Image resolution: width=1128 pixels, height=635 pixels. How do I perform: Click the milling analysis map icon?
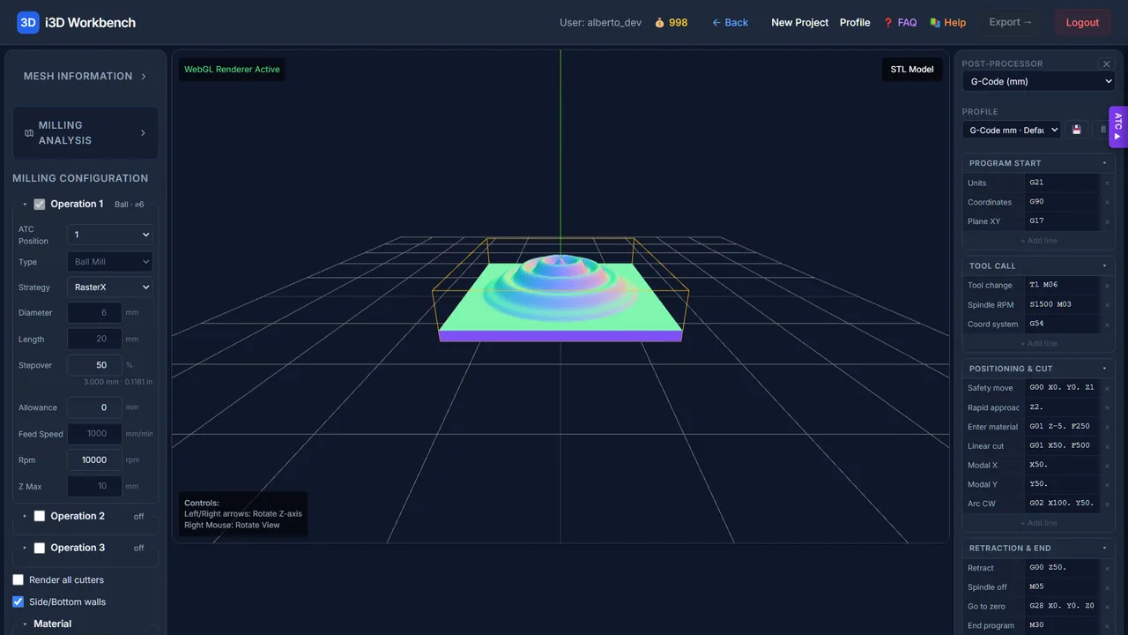[29, 133]
